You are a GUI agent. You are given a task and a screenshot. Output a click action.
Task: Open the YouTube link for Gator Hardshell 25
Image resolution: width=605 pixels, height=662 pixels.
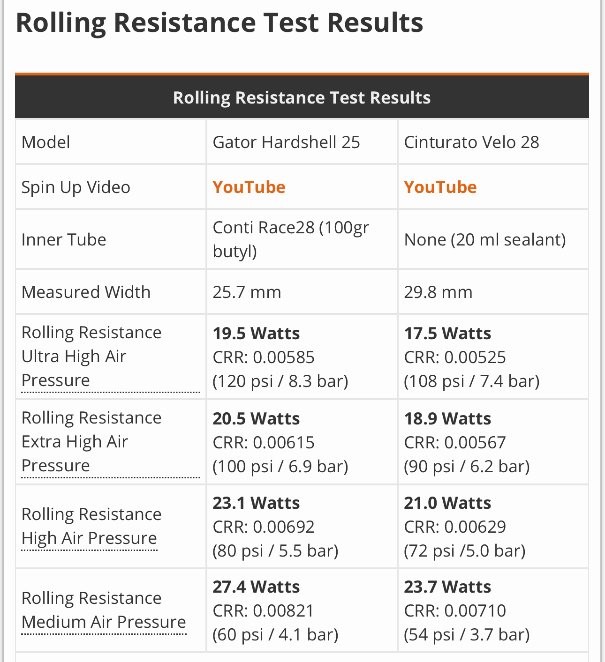[x=249, y=187]
